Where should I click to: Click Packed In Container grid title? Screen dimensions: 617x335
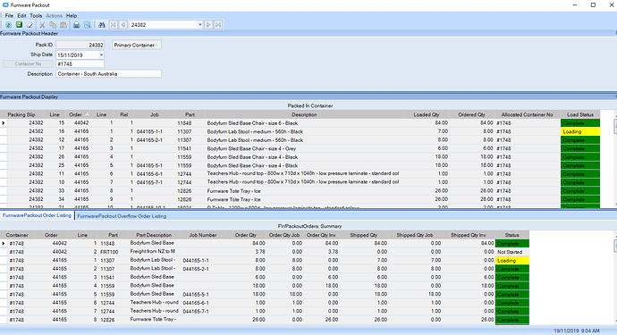point(310,105)
